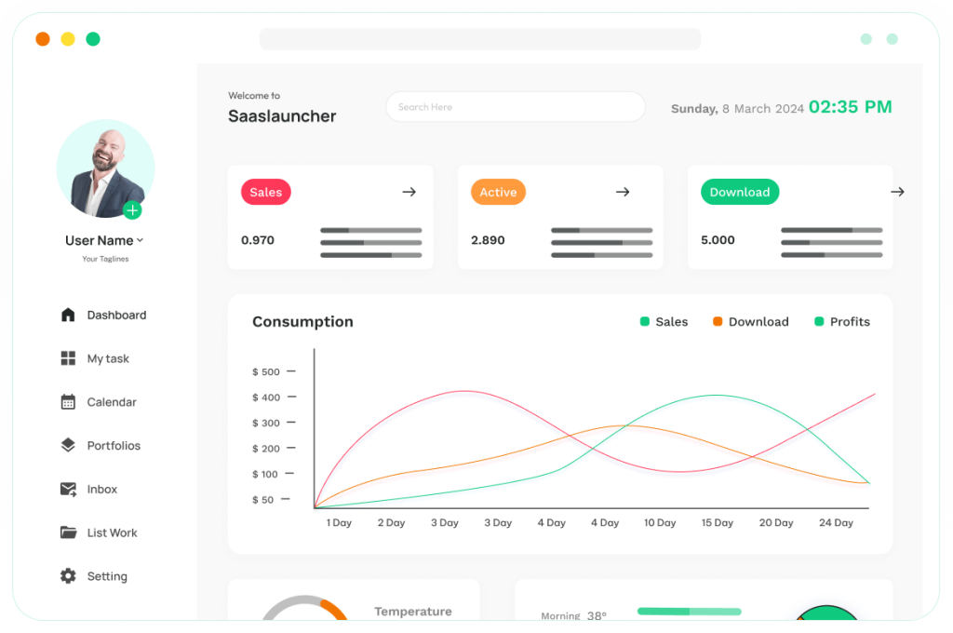This screenshot has width=953, height=633.
Task: Select the Portfolios layers icon
Action: (68, 446)
